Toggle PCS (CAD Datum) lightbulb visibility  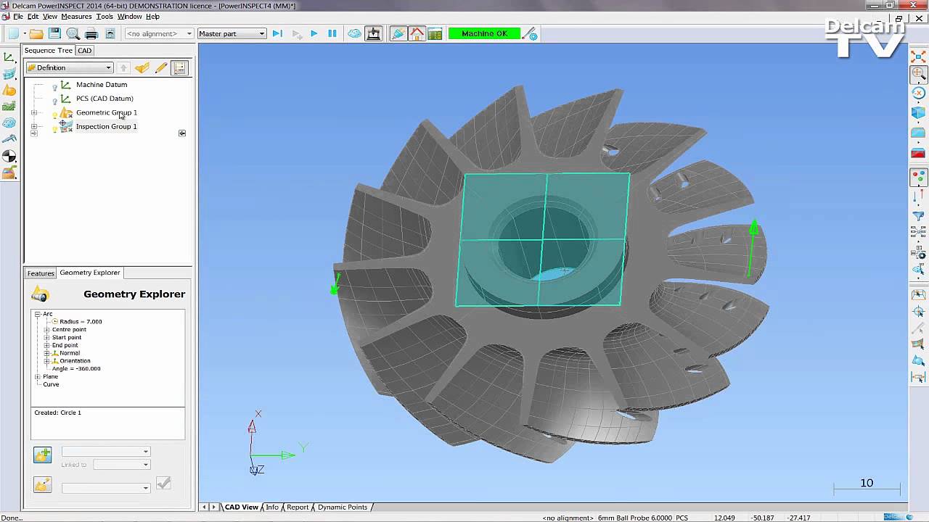click(x=54, y=100)
